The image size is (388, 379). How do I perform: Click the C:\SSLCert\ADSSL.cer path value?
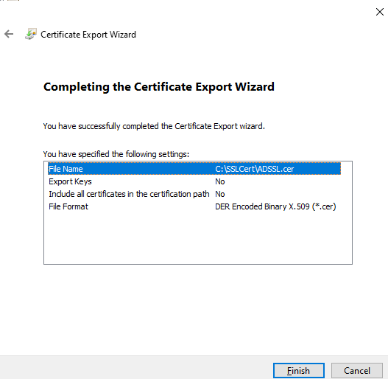coord(255,169)
